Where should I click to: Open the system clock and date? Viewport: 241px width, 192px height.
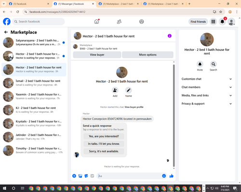(x=225, y=188)
